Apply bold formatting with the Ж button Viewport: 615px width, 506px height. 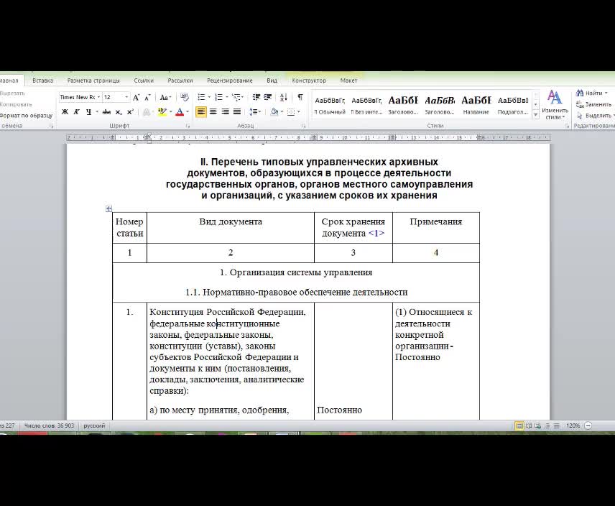pos(65,112)
